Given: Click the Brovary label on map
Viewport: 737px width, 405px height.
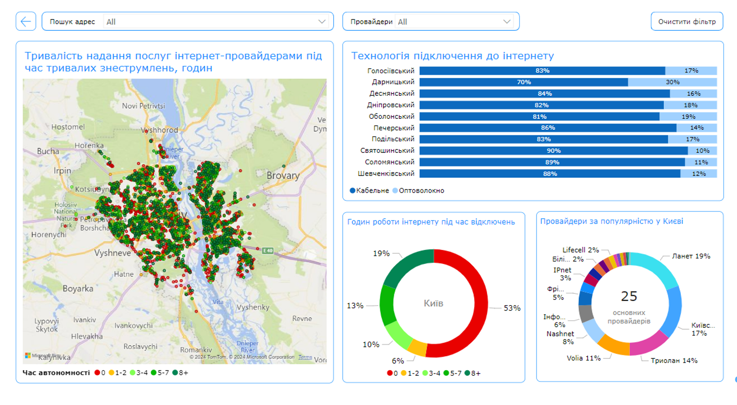Looking at the screenshot, I should pyautogui.click(x=283, y=175).
